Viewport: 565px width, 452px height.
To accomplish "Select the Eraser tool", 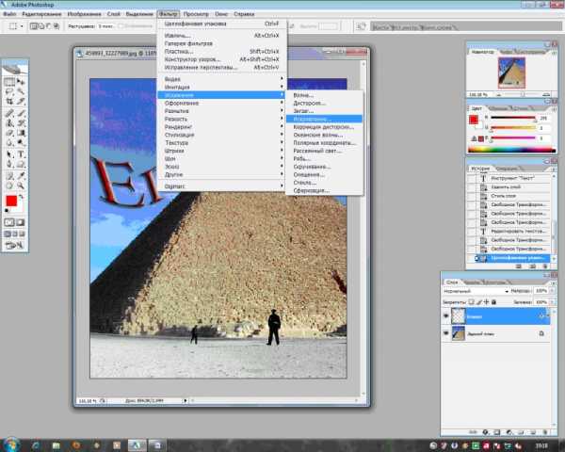I will [9, 133].
